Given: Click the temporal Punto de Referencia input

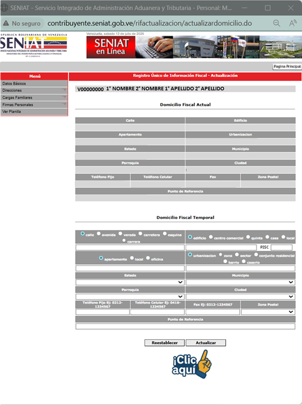Looking at the screenshot, I should pos(185,326).
